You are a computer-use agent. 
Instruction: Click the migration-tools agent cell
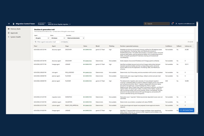pyautogui.click(x=56, y=97)
